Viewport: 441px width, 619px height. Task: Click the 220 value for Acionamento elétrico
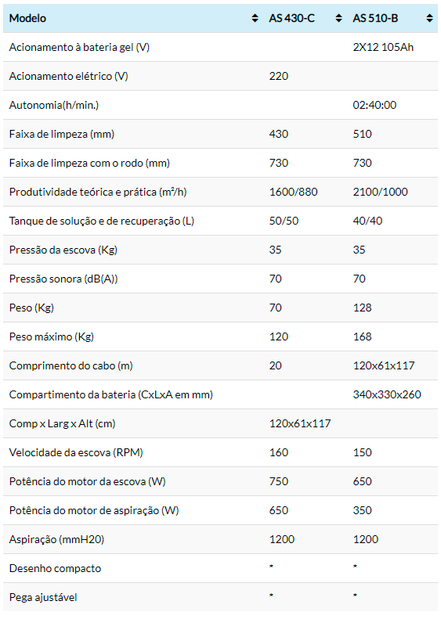coord(279,76)
